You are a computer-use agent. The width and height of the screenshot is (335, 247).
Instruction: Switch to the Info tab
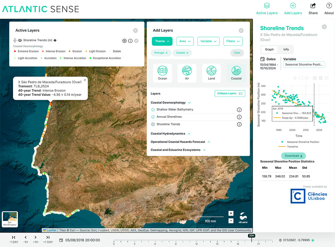pyautogui.click(x=286, y=49)
